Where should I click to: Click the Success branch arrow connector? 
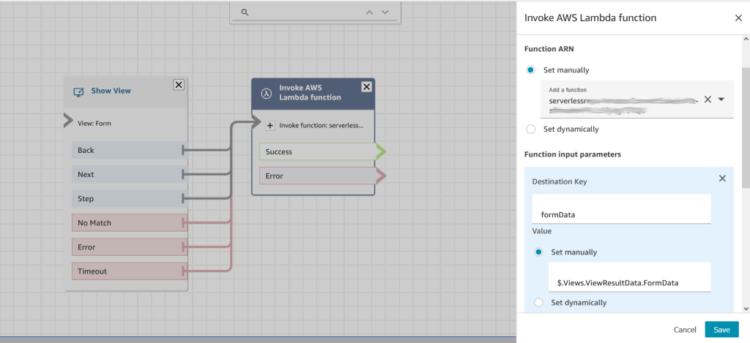[381, 152]
